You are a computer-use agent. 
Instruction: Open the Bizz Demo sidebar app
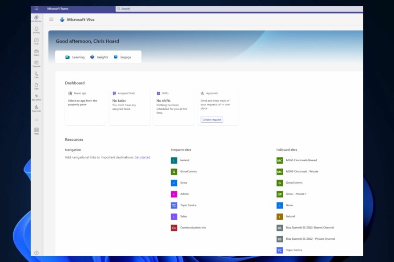coord(36,97)
